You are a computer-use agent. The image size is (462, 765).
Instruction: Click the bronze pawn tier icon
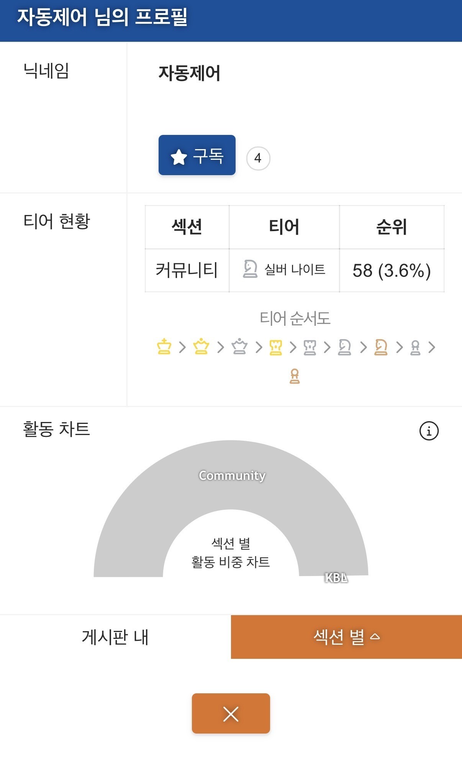tap(295, 376)
